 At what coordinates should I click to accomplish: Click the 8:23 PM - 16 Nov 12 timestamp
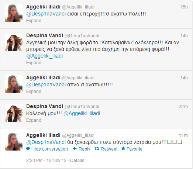[46, 161]
